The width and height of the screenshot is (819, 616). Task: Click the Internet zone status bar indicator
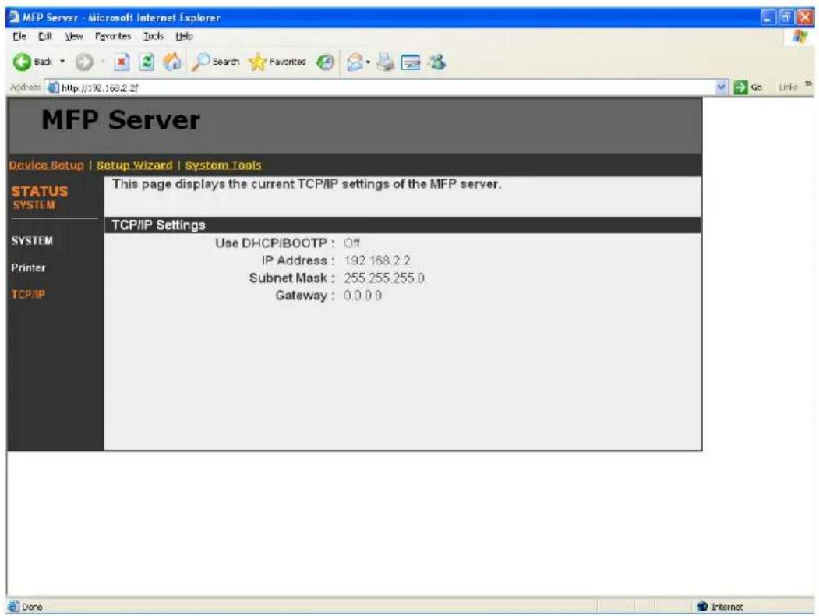(x=720, y=606)
